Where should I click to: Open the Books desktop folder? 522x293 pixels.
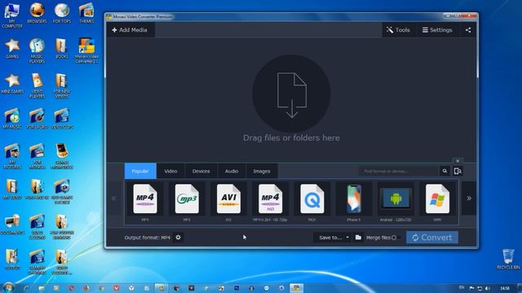pyautogui.click(x=62, y=49)
